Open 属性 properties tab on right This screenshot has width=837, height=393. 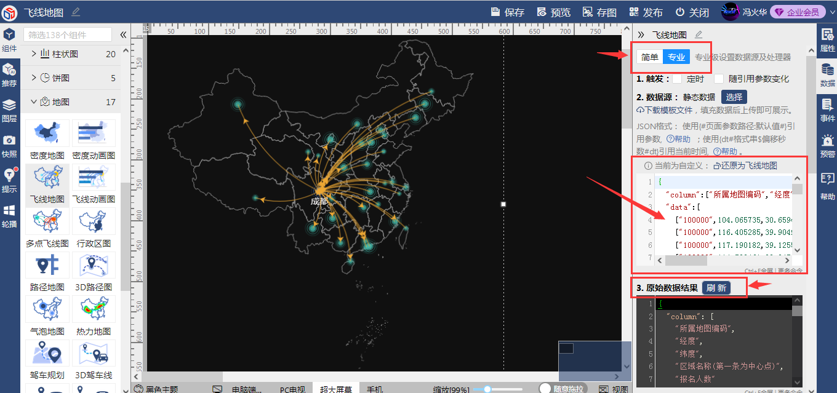point(828,41)
